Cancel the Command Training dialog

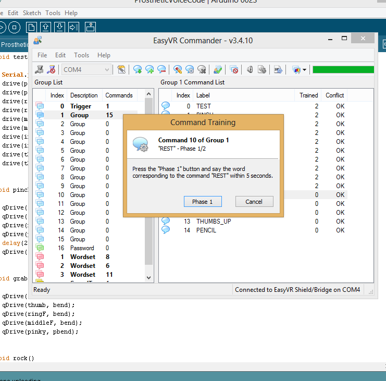coord(254,202)
